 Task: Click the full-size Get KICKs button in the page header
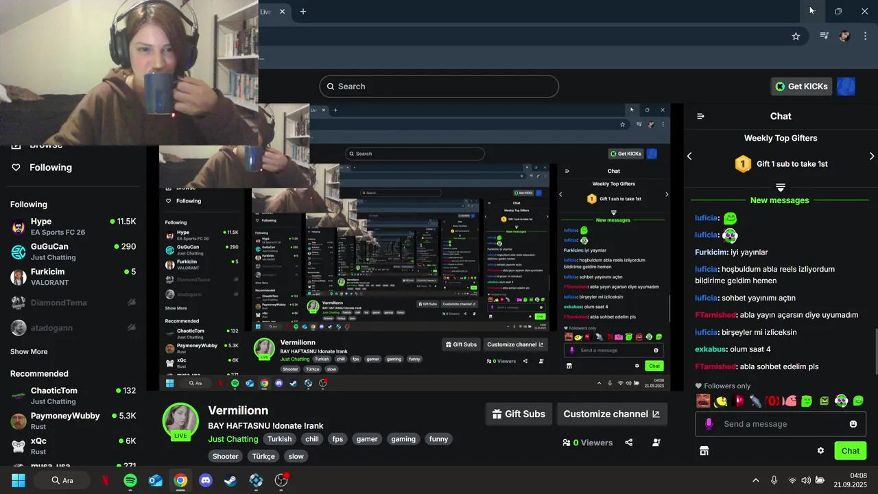coord(802,86)
